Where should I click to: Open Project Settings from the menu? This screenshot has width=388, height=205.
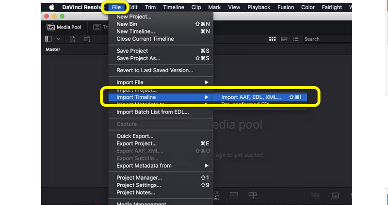click(x=139, y=185)
